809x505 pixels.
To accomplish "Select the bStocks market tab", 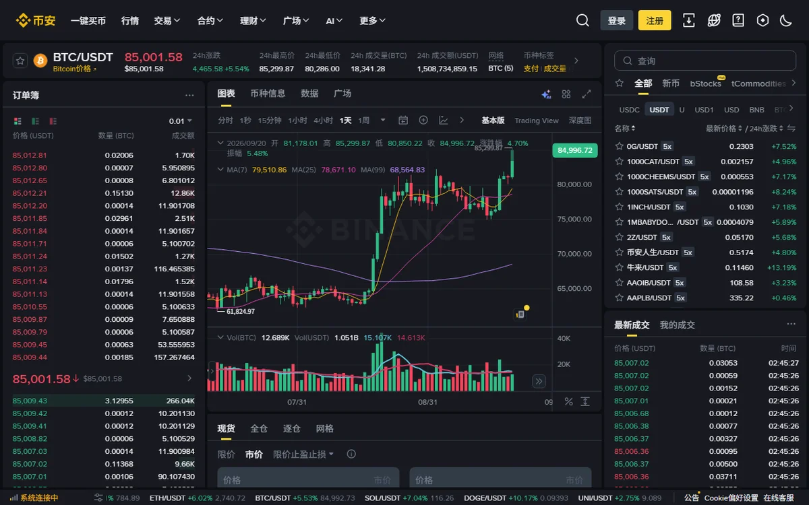I will 705,83.
